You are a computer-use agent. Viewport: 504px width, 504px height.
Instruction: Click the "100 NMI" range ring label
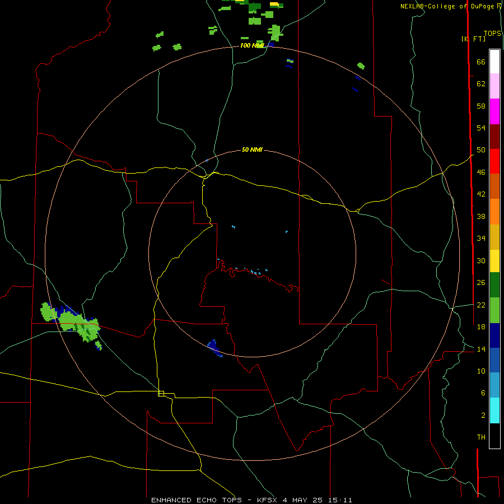[252, 45]
